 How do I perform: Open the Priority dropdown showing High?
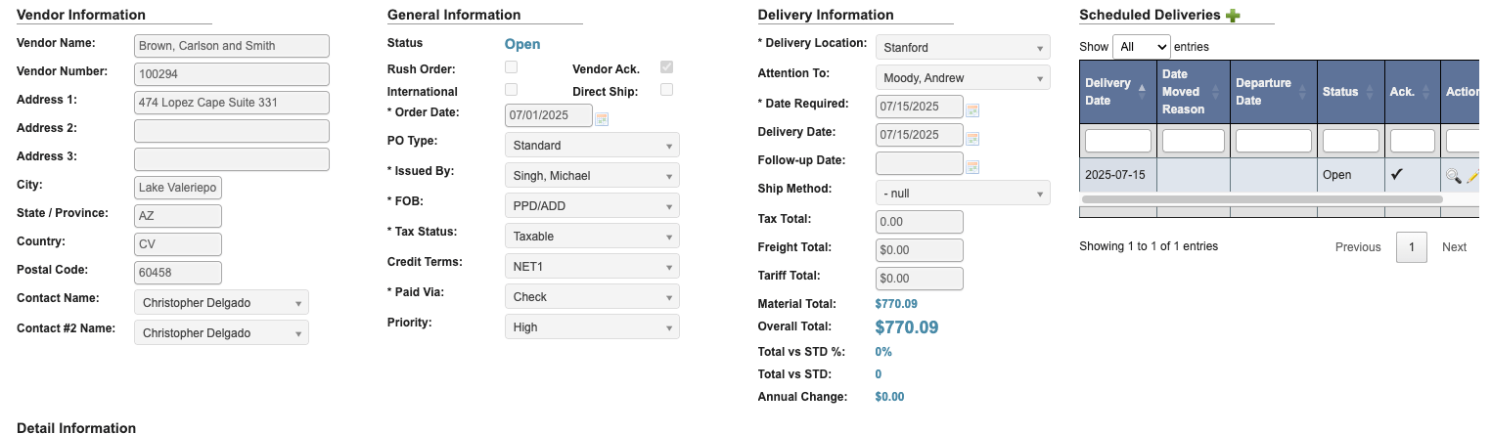pyautogui.click(x=592, y=327)
